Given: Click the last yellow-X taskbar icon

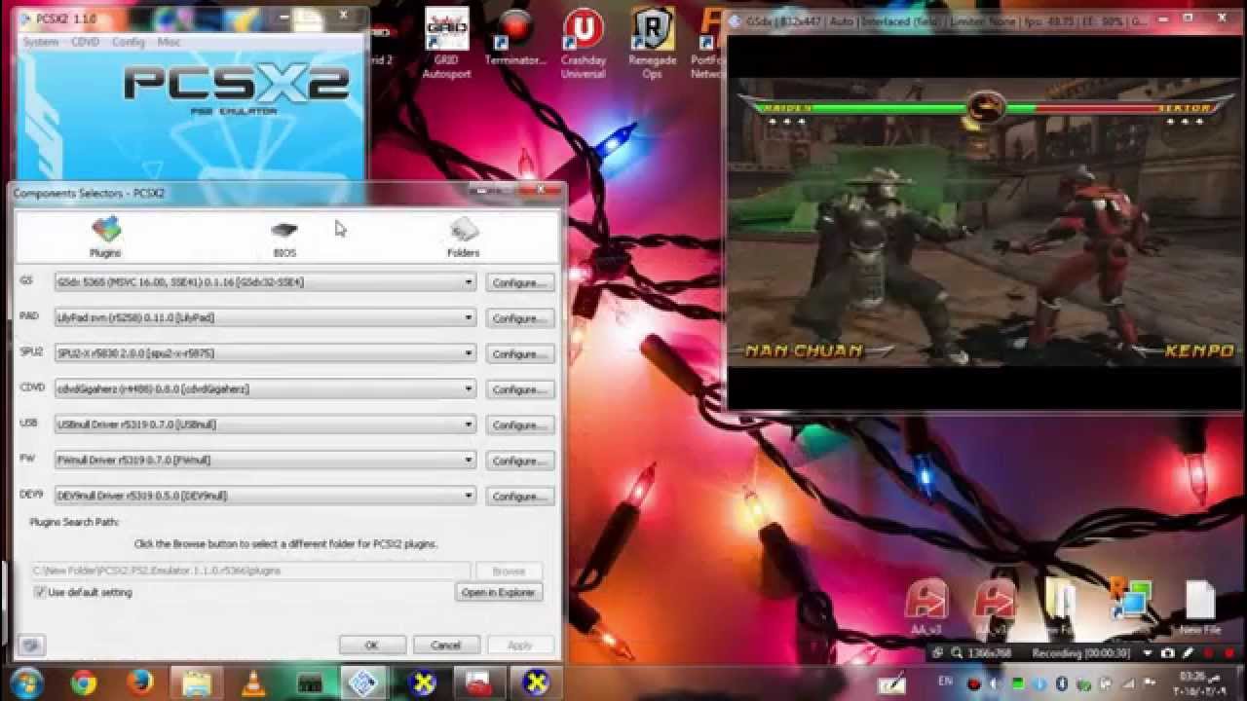Looking at the screenshot, I should coord(536,683).
